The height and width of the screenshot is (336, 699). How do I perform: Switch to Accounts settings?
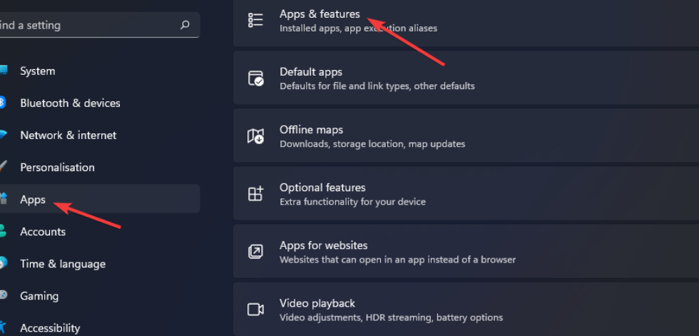coord(43,232)
